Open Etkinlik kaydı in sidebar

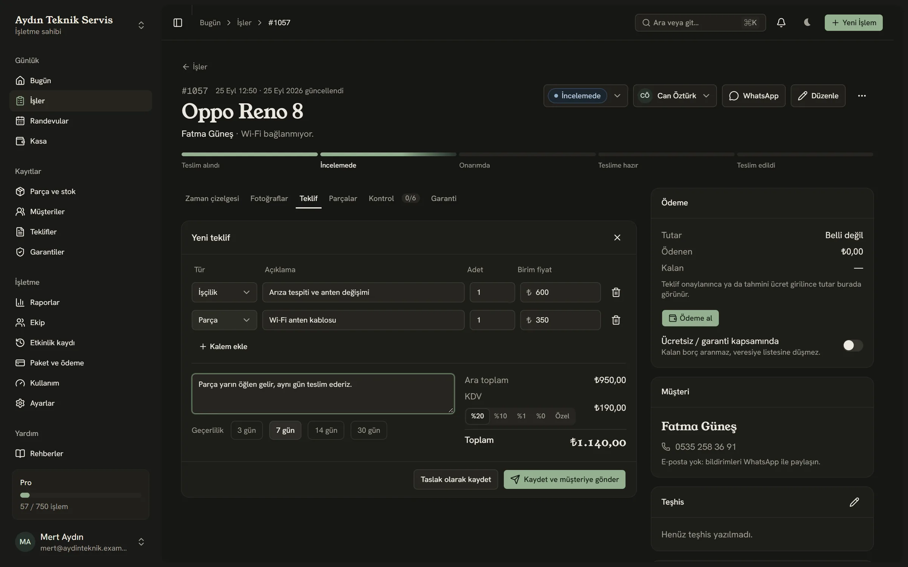81,343
